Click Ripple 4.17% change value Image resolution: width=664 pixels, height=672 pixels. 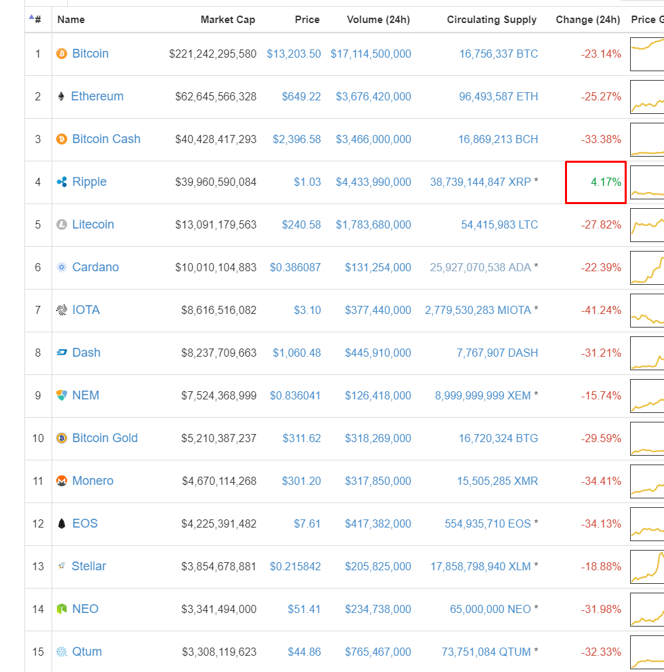(x=606, y=182)
